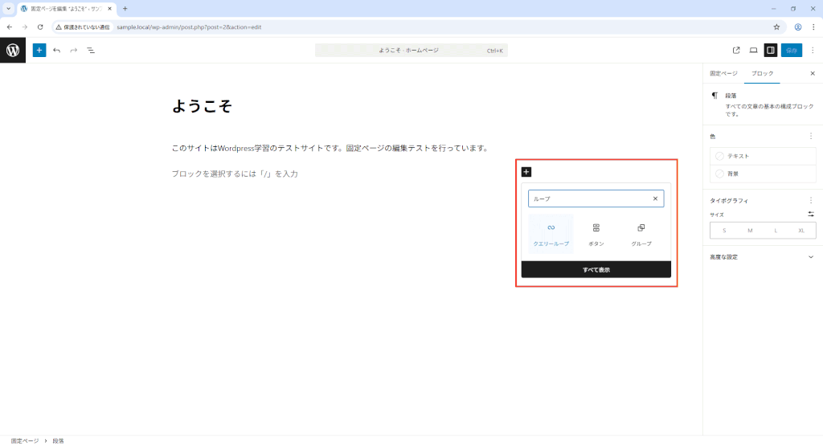Click the black inline add-block plus button
This screenshot has width=823, height=446.
[526, 172]
